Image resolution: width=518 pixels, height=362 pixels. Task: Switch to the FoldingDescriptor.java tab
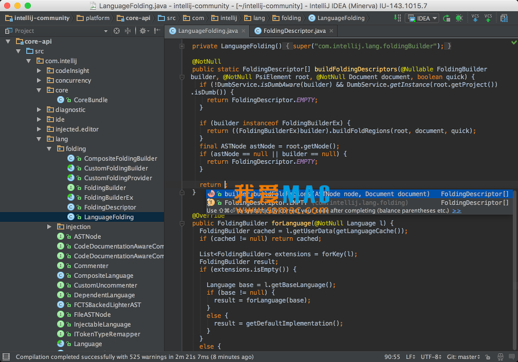[x=294, y=31]
